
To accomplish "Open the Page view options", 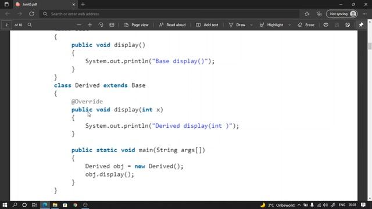I will tap(136, 25).
